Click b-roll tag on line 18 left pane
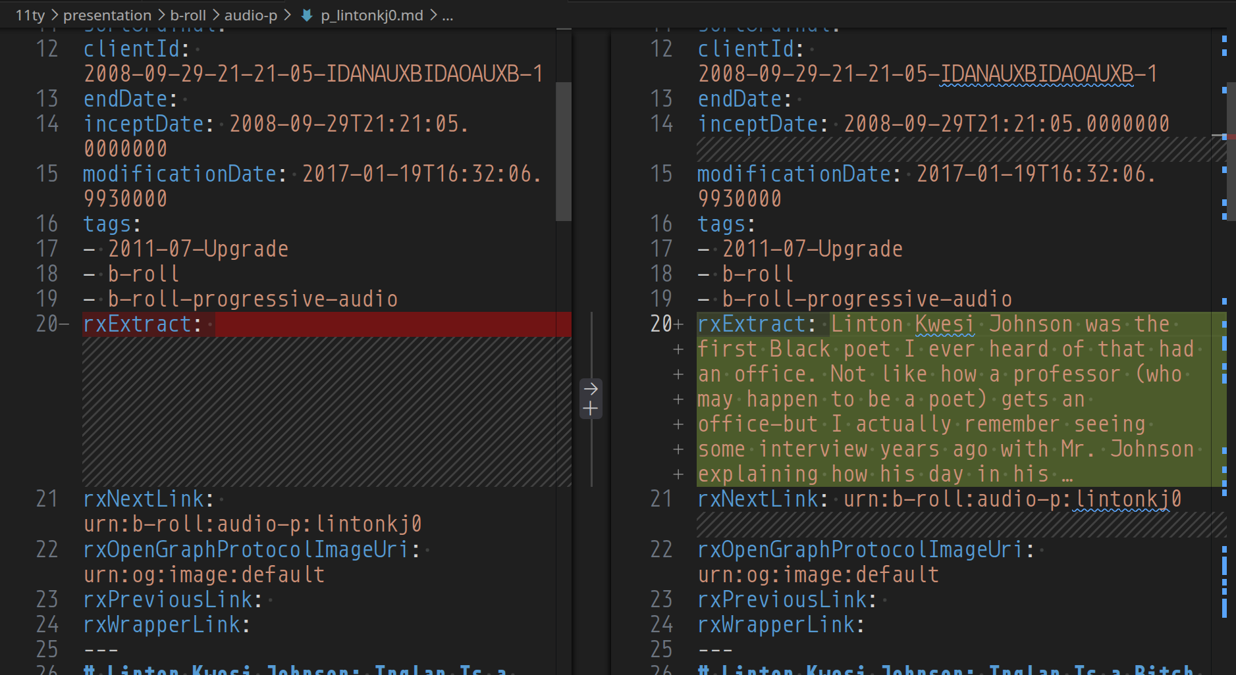This screenshot has height=675, width=1236. pos(144,274)
